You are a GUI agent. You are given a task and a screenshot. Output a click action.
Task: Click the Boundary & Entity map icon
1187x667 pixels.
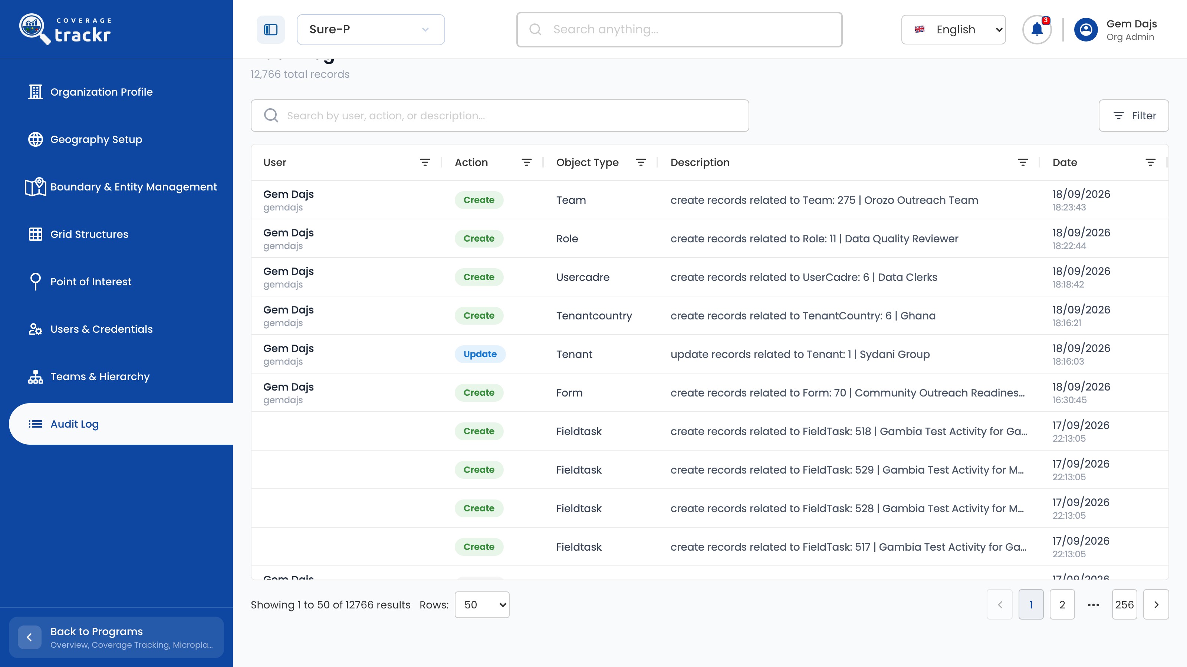point(36,186)
